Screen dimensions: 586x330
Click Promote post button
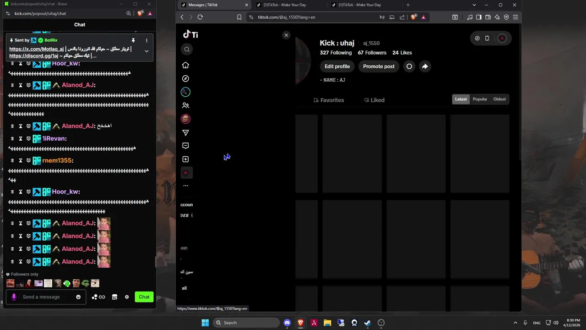point(379,66)
